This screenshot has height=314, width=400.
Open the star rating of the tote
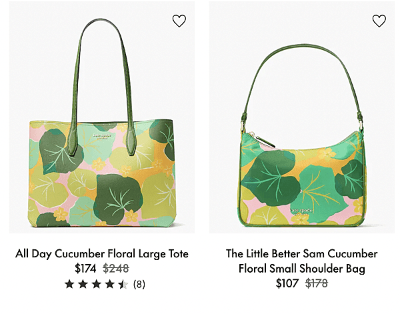[x=97, y=284]
